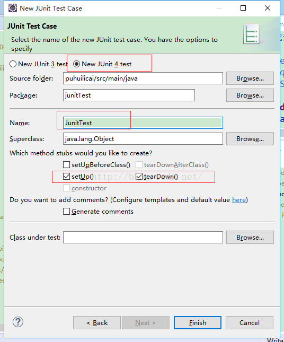Click the Source folder input field
Viewport: 284px width, 342px height.
coord(143,78)
